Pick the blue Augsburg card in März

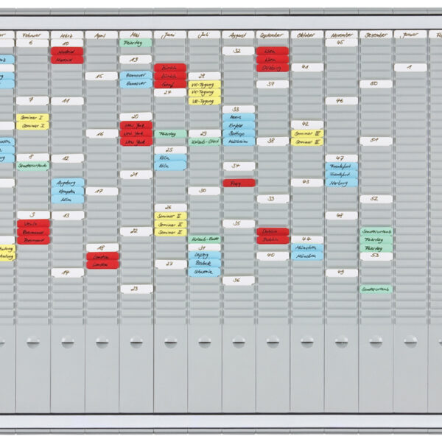coord(67,182)
